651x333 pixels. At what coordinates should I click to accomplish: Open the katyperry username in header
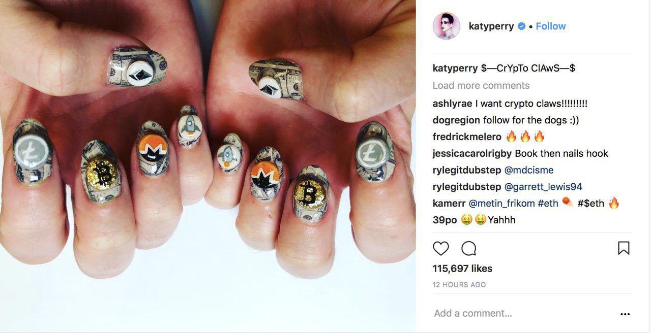pos(491,26)
